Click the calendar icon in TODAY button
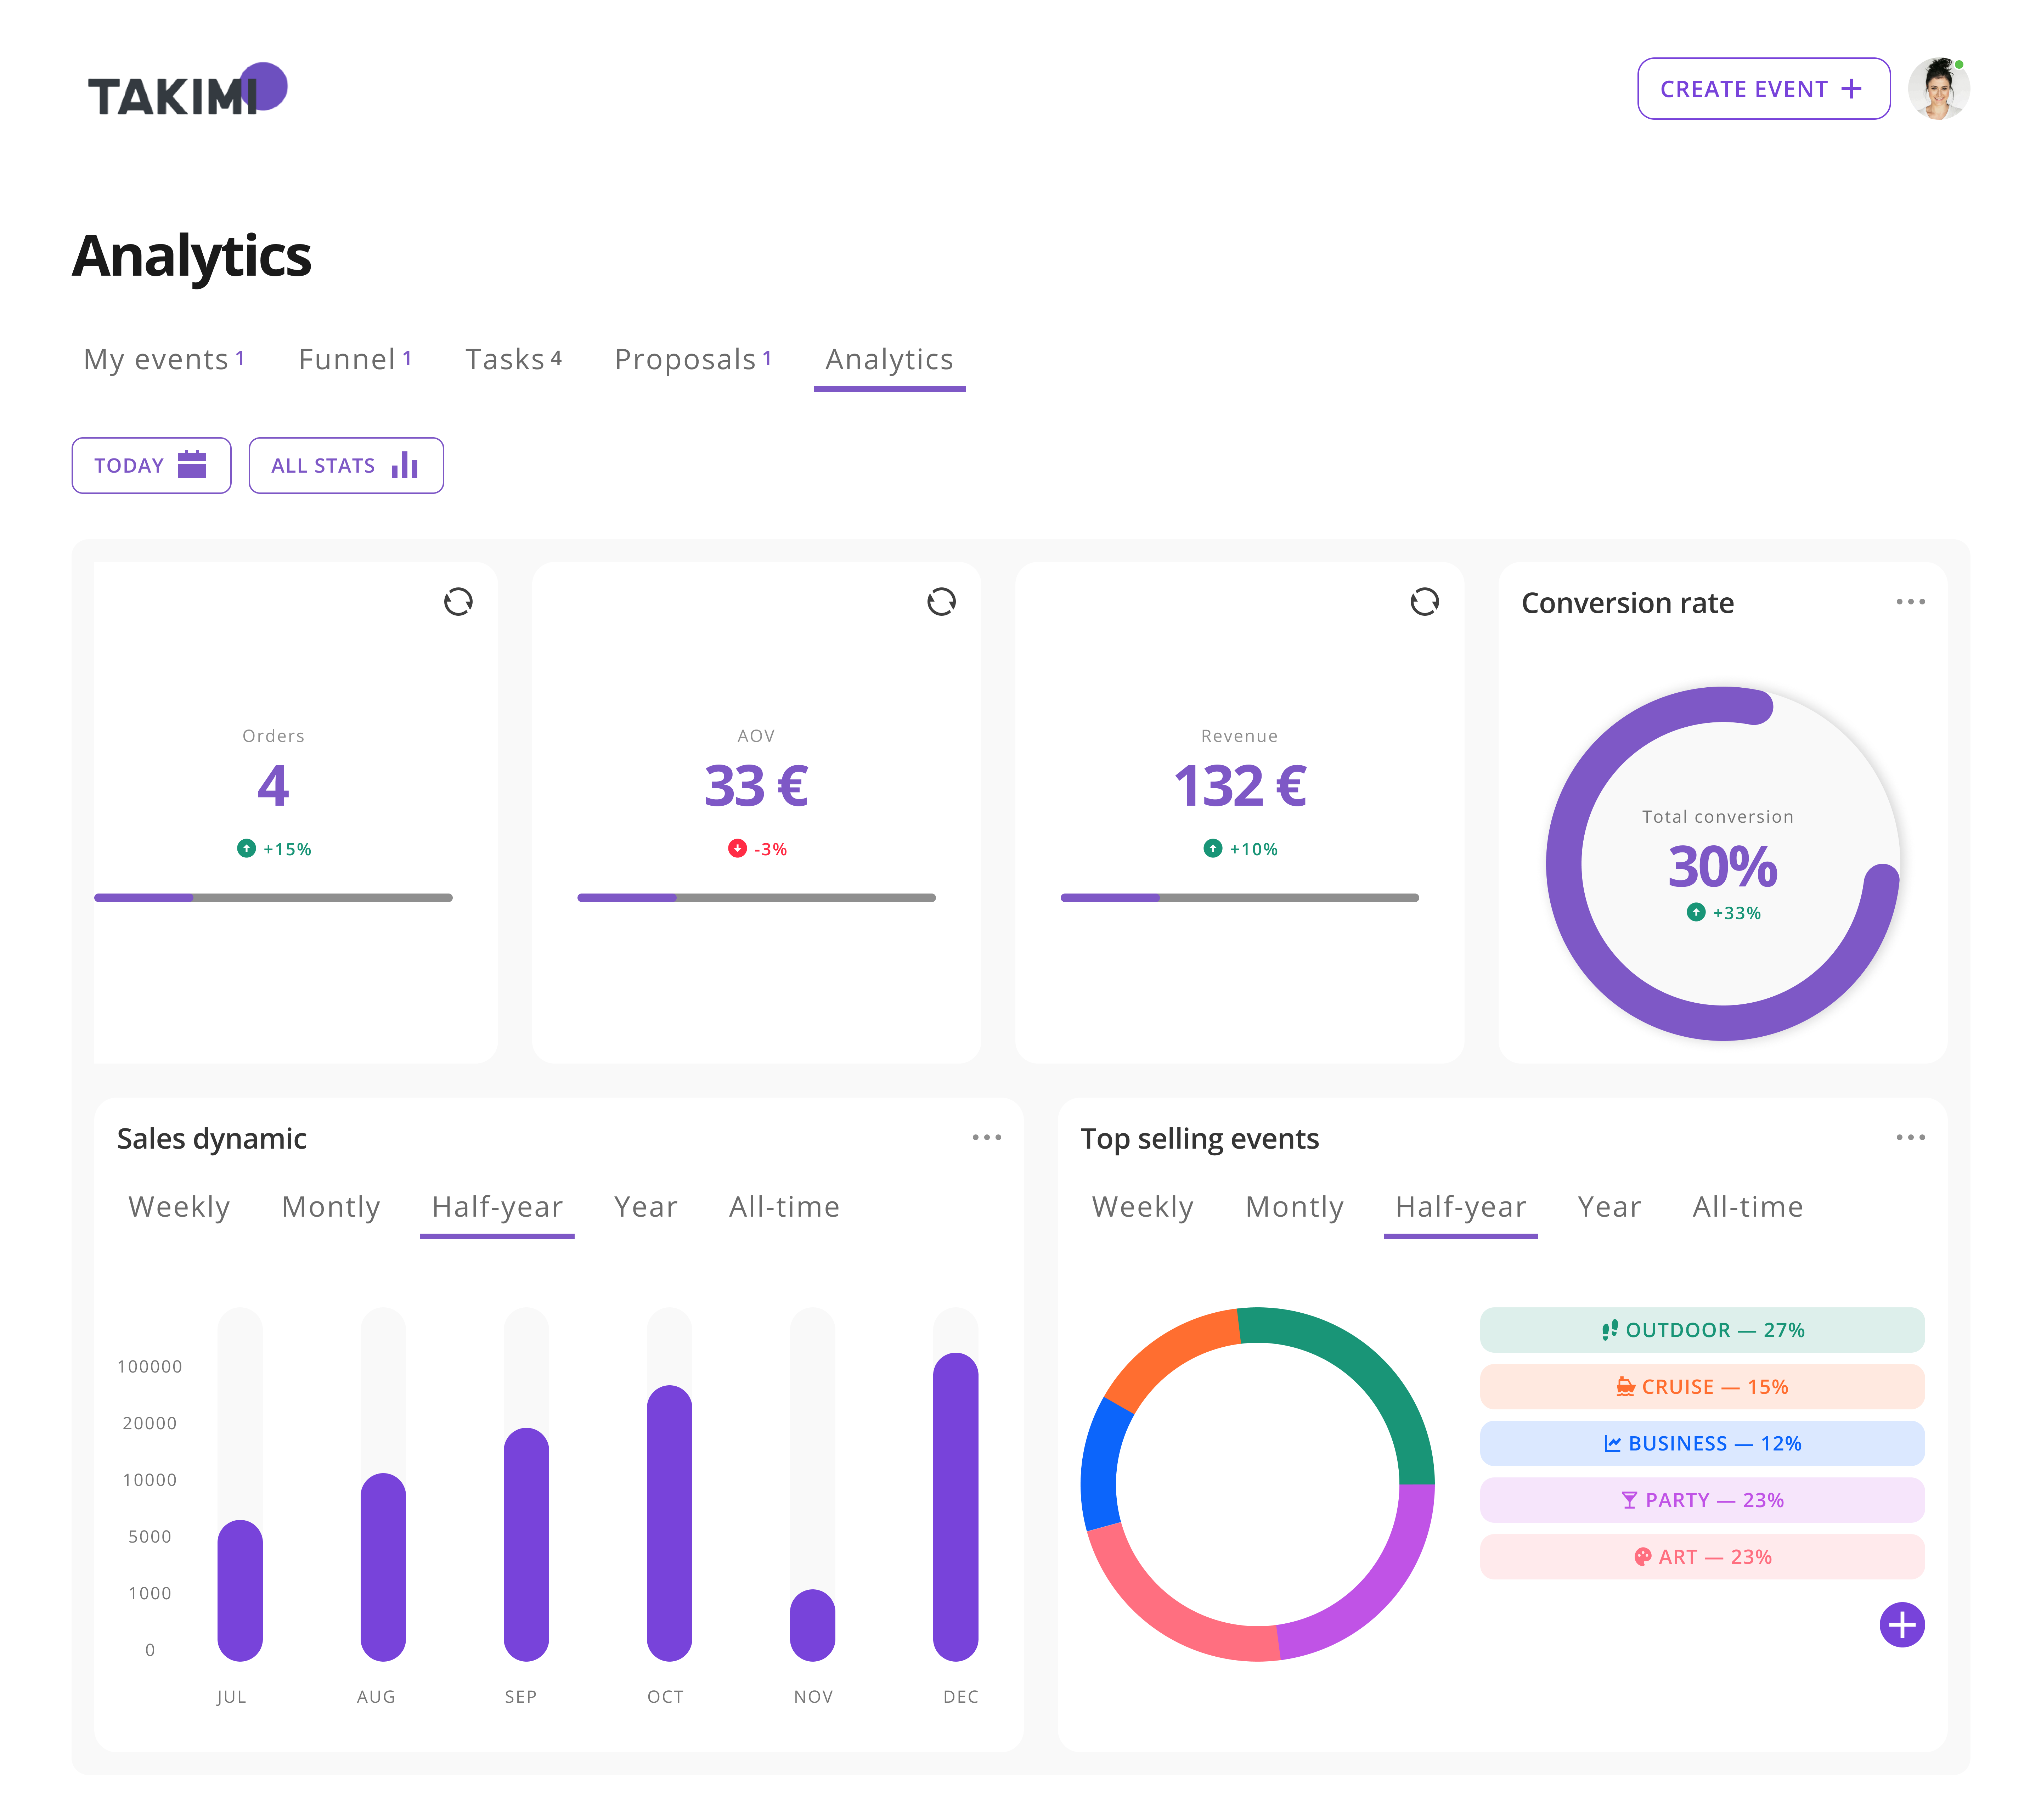Viewport: 2041px width, 1820px height. pyautogui.click(x=192, y=465)
